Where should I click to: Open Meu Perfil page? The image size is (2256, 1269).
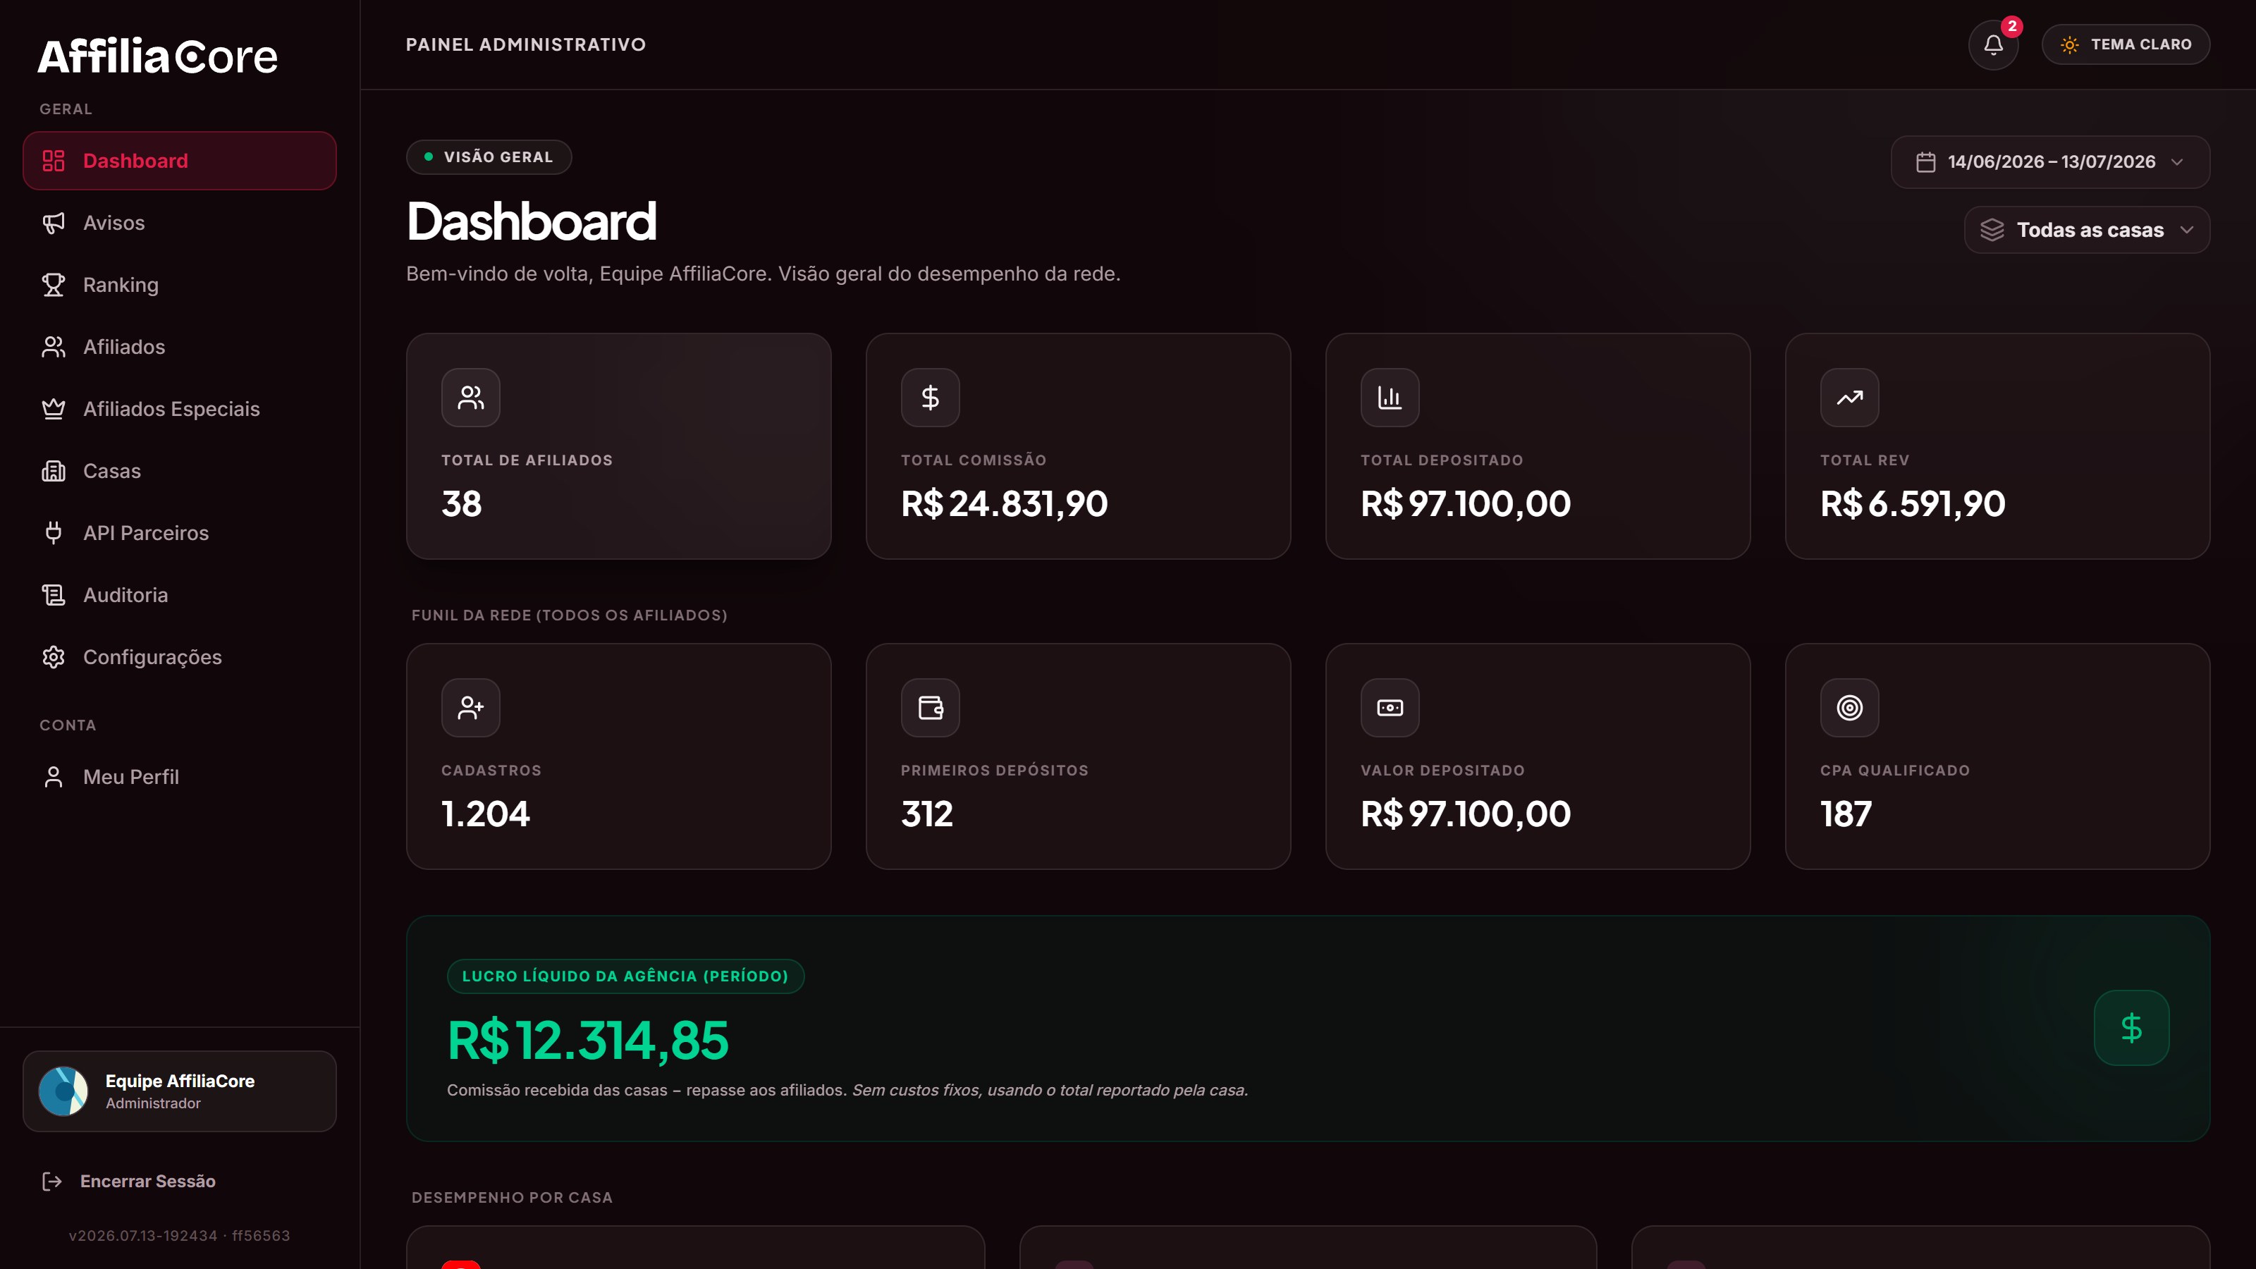[x=180, y=777]
